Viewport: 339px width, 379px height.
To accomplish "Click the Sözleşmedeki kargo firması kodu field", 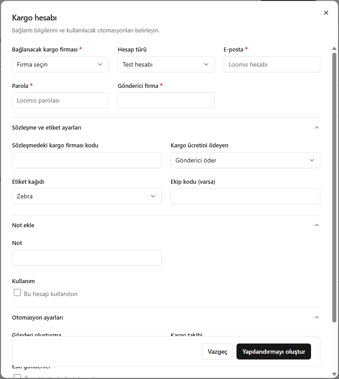I will point(87,160).
